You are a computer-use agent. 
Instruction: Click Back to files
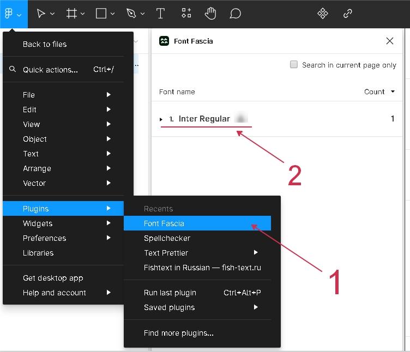[x=45, y=44]
